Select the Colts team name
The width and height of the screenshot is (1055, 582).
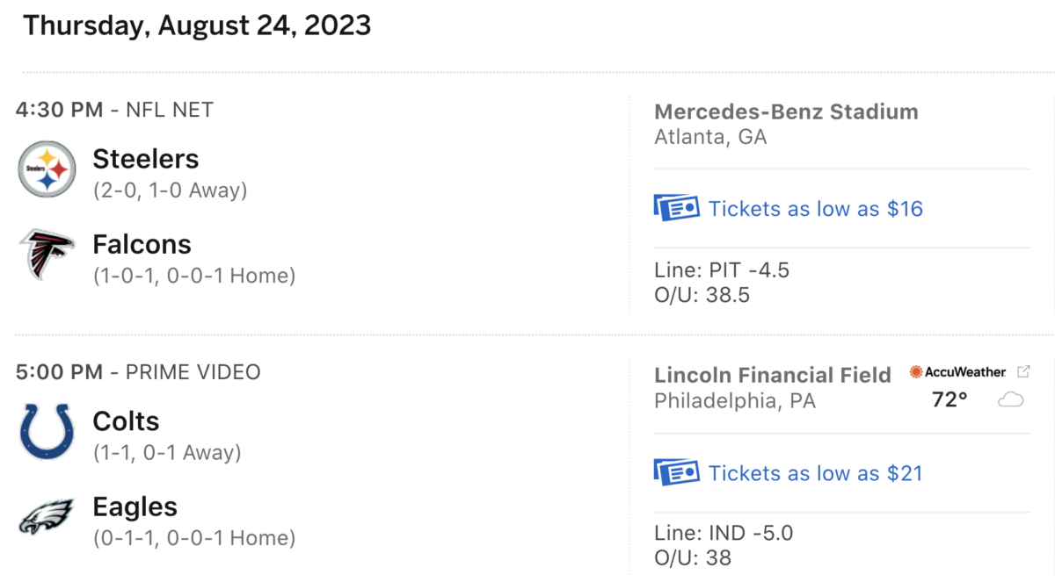click(126, 421)
